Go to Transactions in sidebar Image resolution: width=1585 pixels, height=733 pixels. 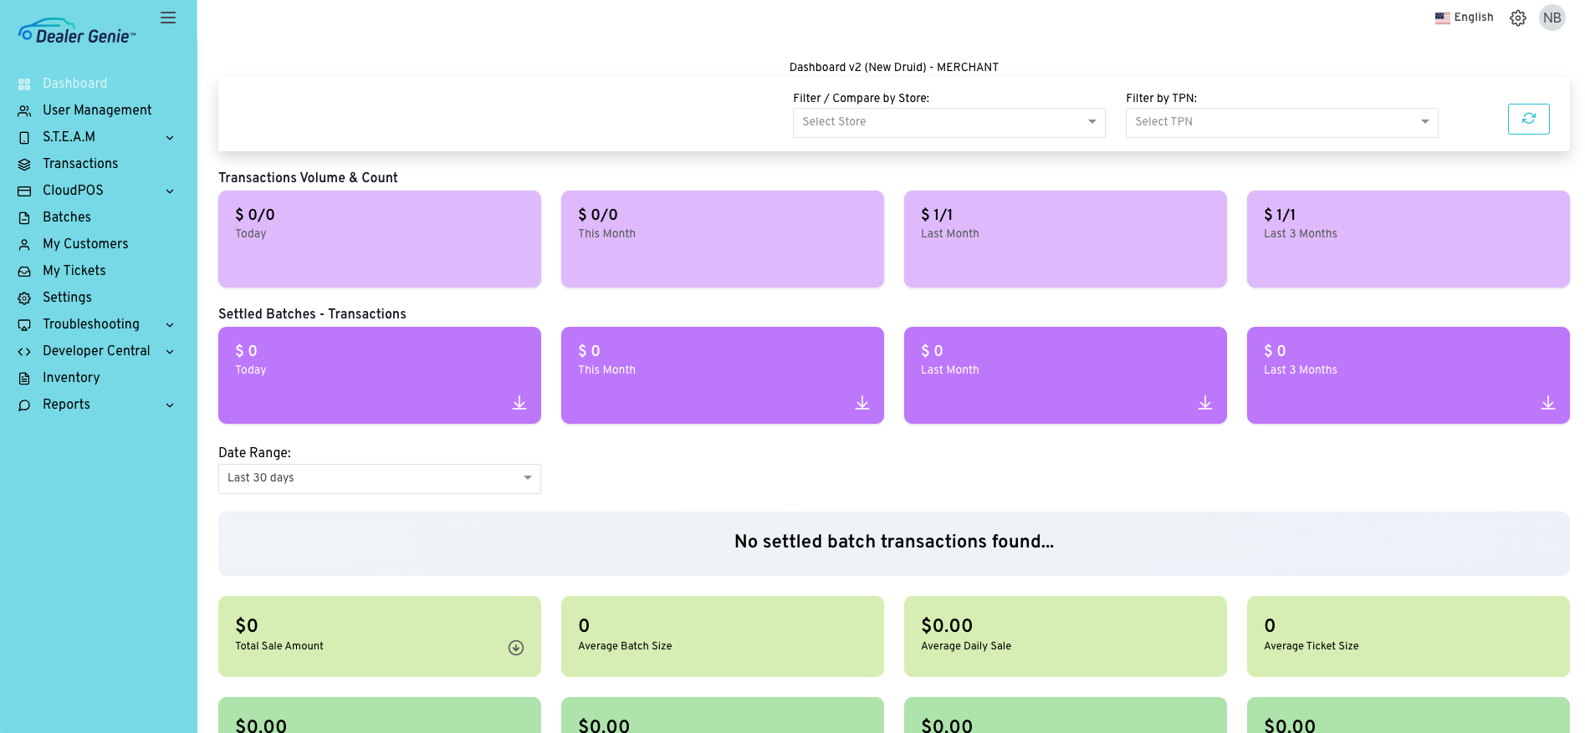[80, 164]
